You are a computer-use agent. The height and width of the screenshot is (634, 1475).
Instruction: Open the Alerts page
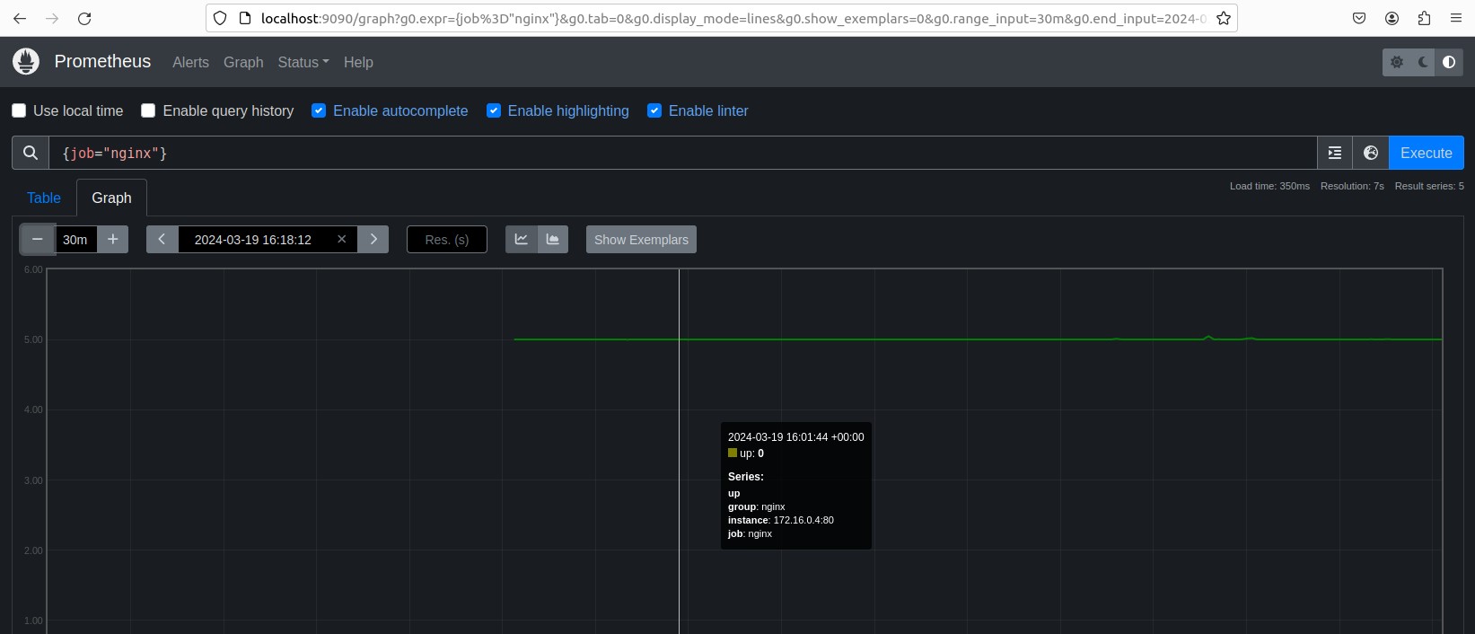(190, 62)
